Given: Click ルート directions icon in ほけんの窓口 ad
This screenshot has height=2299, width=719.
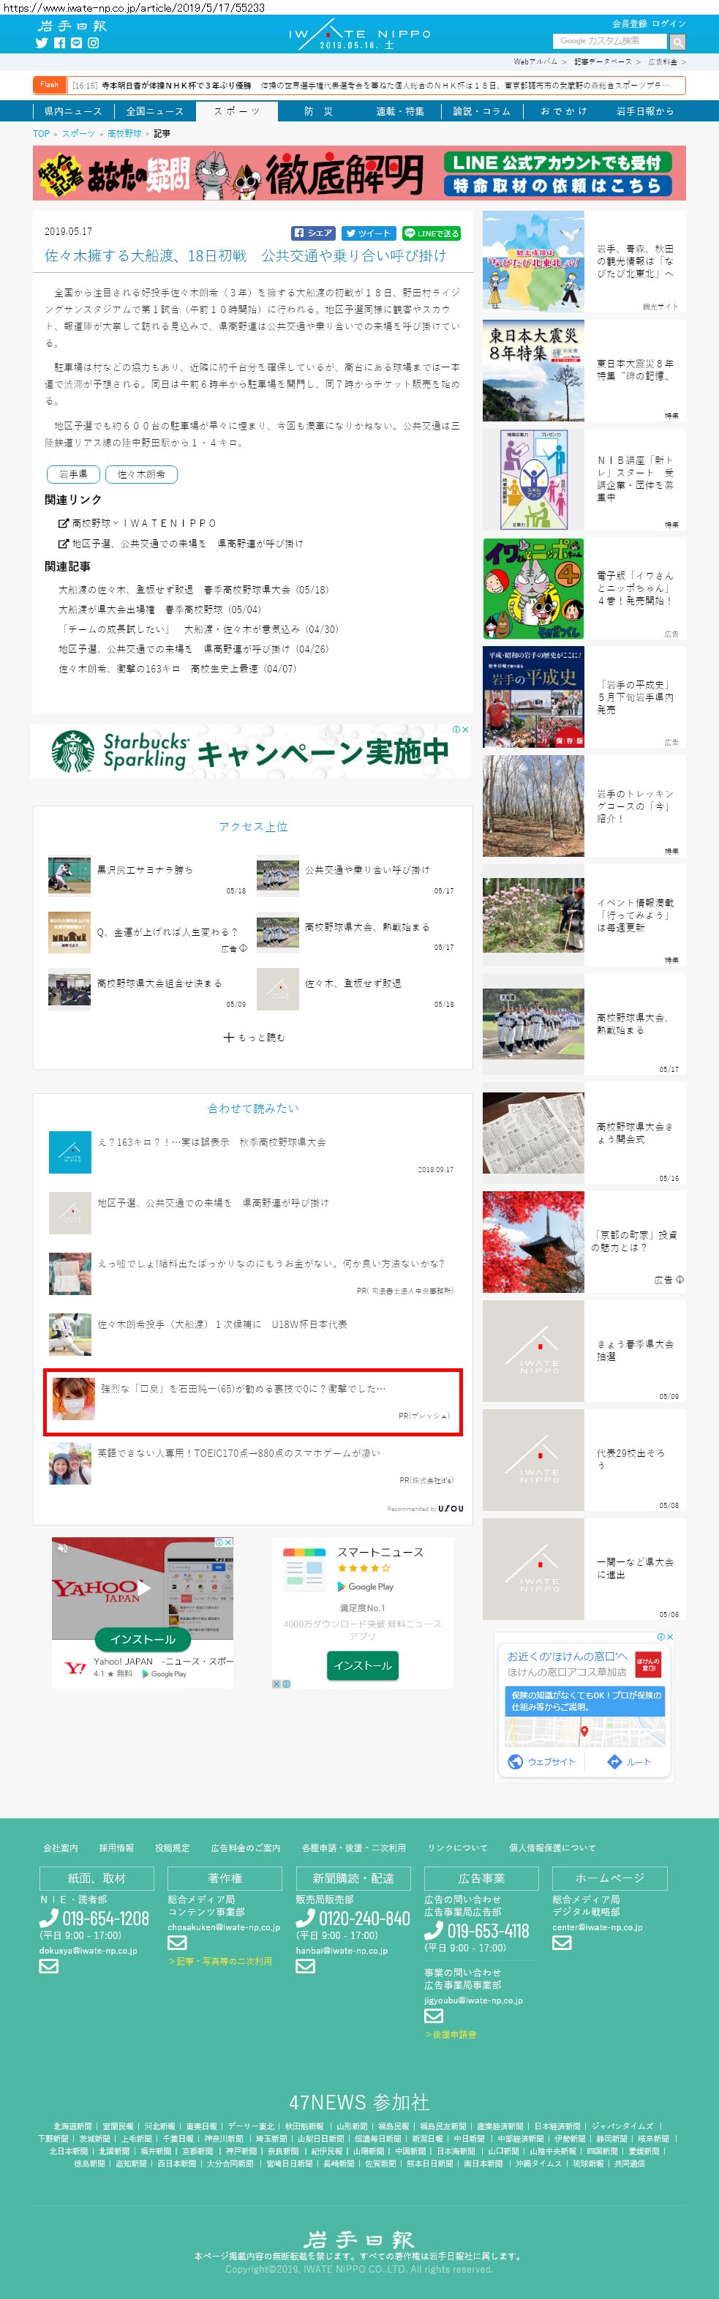Looking at the screenshot, I should tap(614, 1761).
